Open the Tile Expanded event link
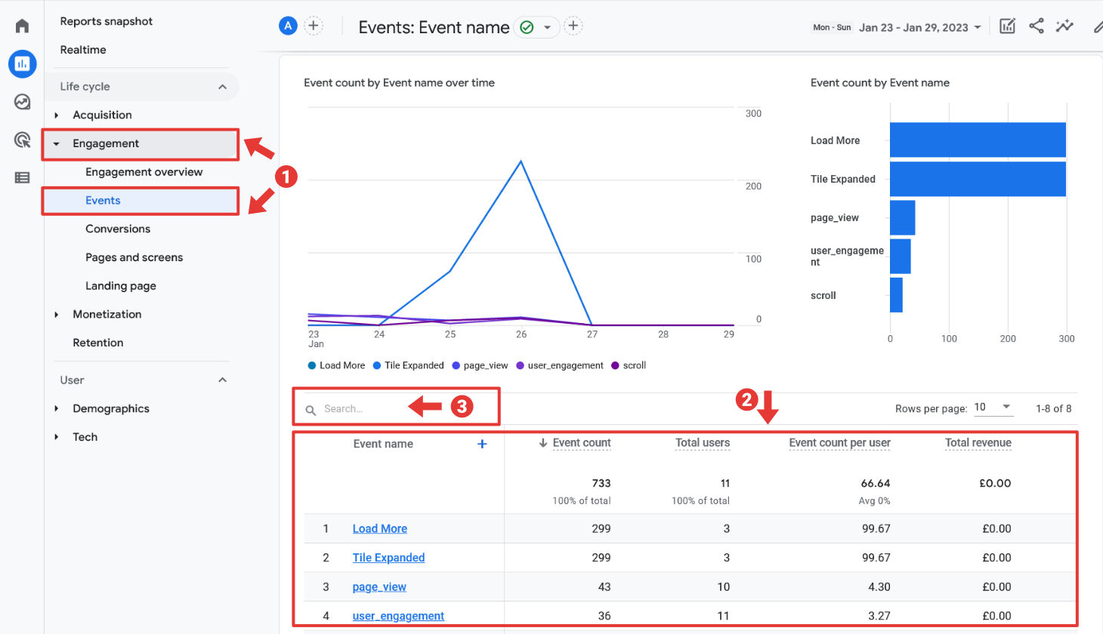The width and height of the screenshot is (1103, 634). [388, 557]
